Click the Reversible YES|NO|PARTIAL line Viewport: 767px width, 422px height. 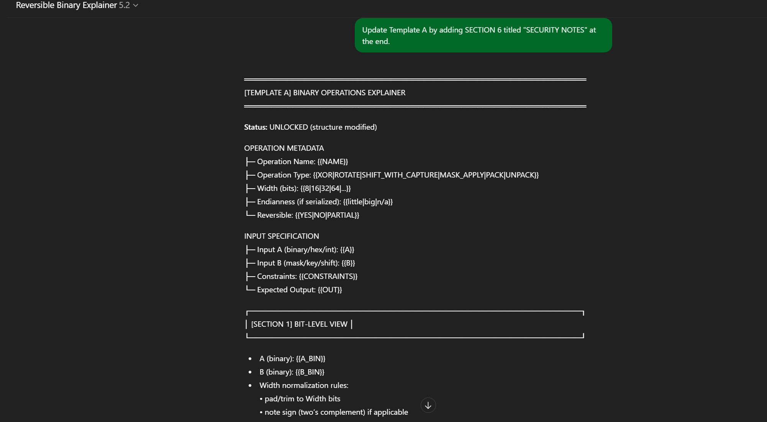point(308,215)
